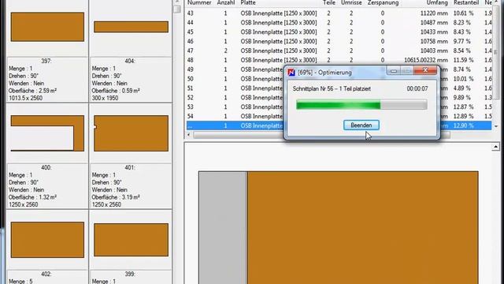The image size is (504, 284).
Task: Close the Optimierung dialog window
Action: point(425,70)
